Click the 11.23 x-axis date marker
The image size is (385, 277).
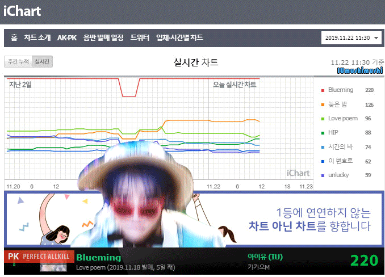tap(306, 187)
